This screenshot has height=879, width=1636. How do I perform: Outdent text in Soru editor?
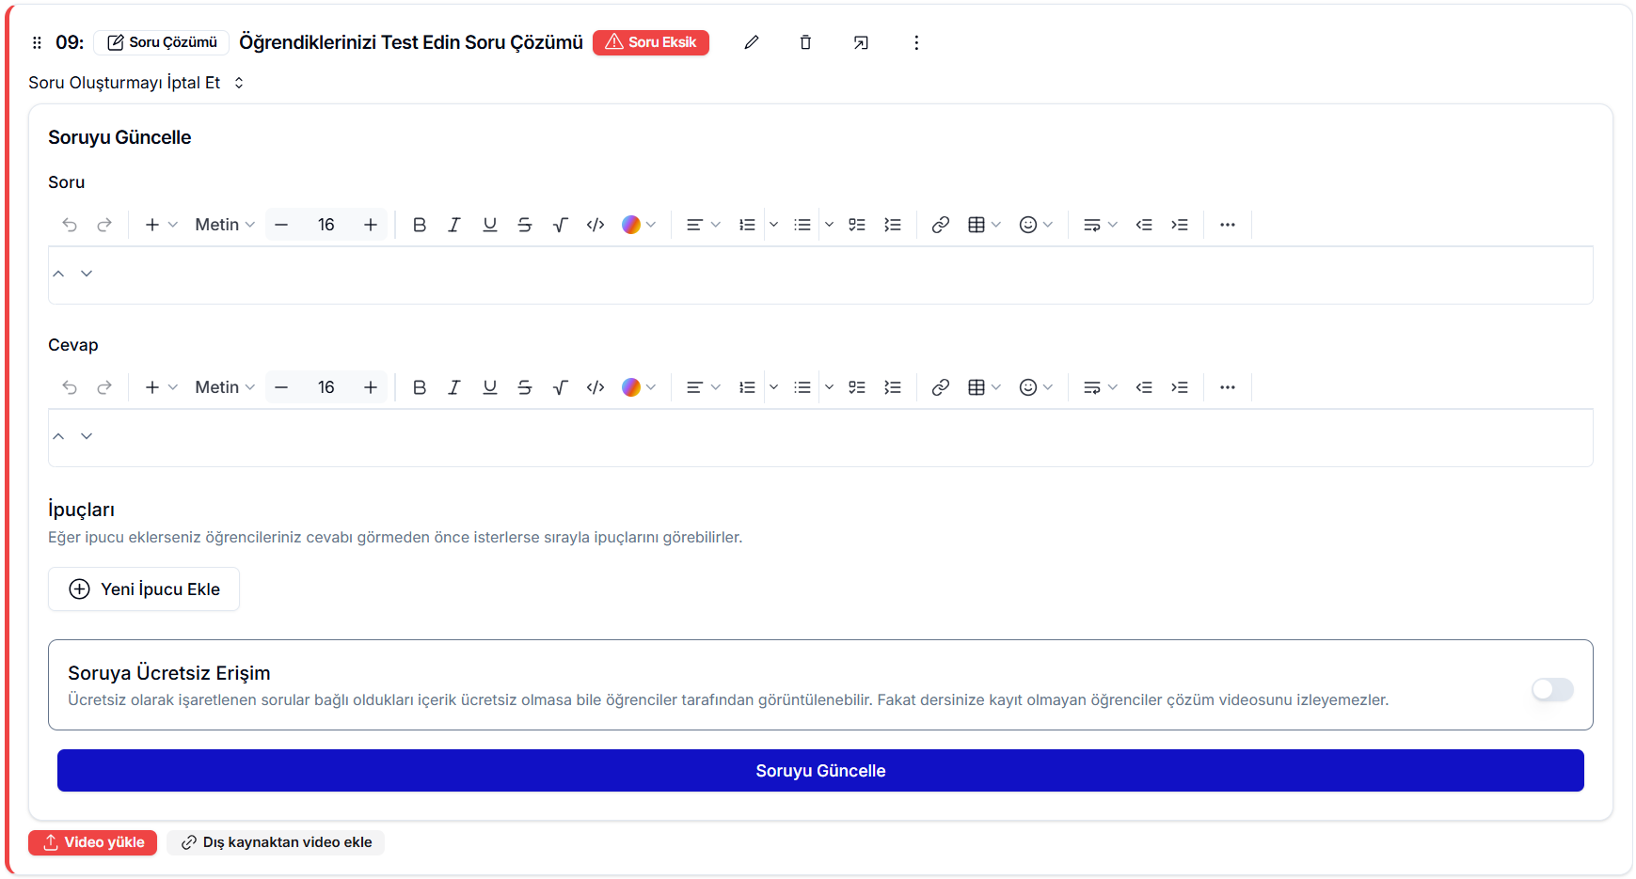coord(1144,225)
